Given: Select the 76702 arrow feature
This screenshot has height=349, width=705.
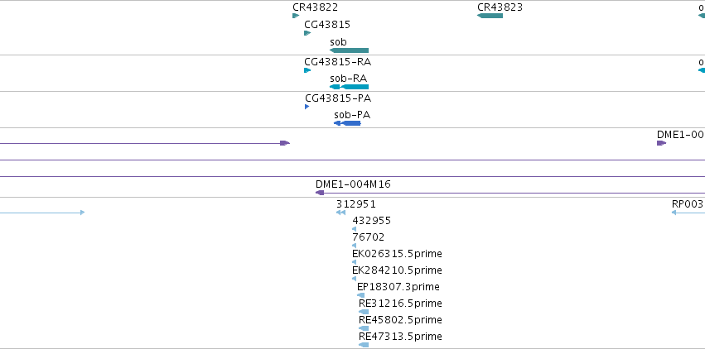Looking at the screenshot, I should point(355,246).
